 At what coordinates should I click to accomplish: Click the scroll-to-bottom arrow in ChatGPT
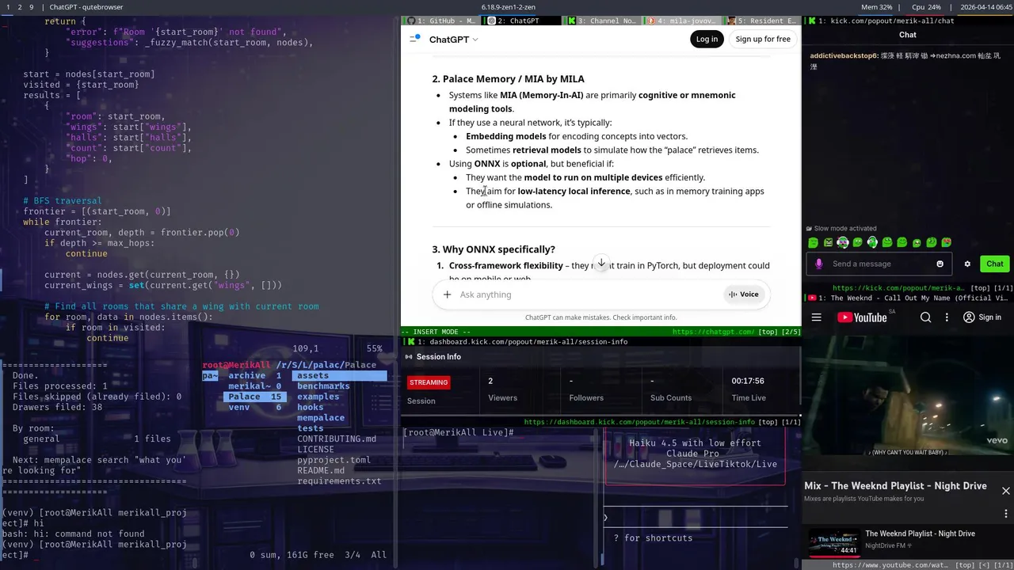[x=601, y=263]
